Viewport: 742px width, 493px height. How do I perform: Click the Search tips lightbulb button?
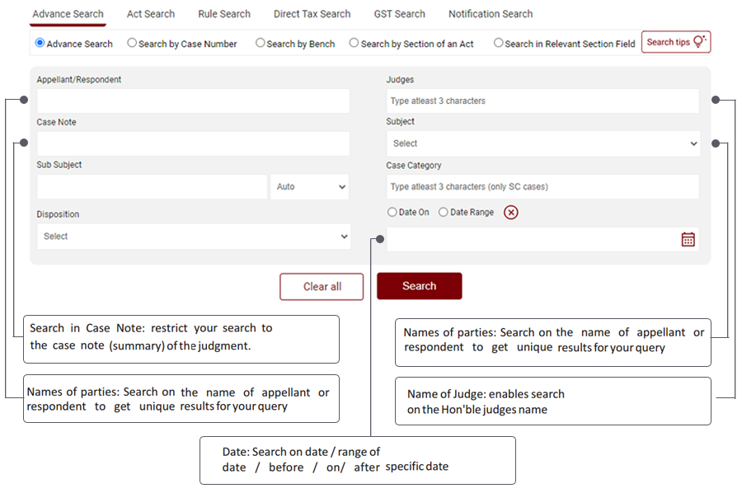pos(675,42)
